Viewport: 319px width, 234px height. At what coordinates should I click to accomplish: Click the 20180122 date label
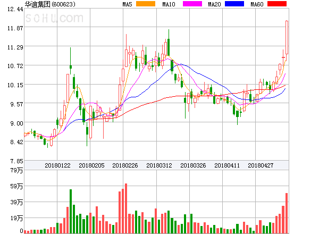[57, 165]
